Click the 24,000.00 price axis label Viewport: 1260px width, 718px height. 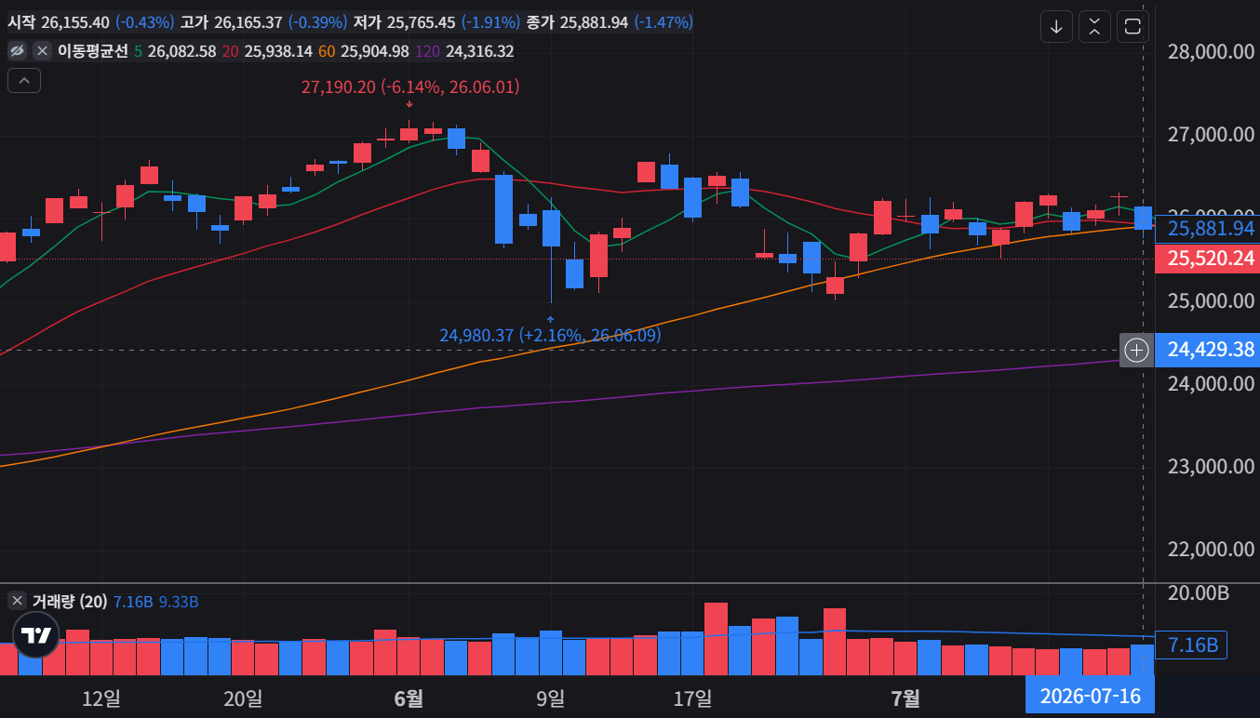[x=1211, y=383]
